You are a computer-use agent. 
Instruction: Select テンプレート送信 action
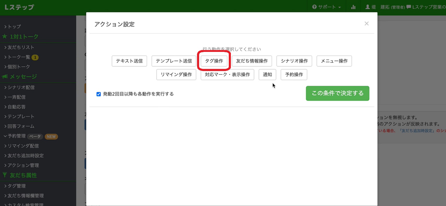174,61
